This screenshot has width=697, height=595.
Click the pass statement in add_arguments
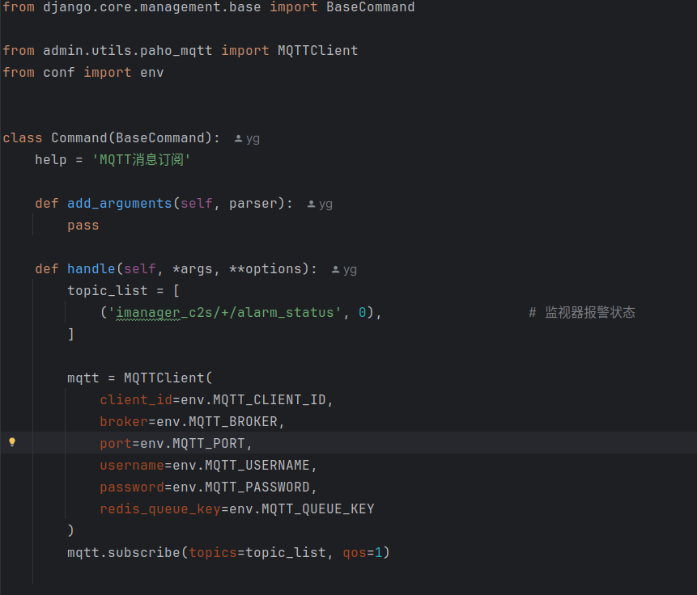[x=83, y=226]
